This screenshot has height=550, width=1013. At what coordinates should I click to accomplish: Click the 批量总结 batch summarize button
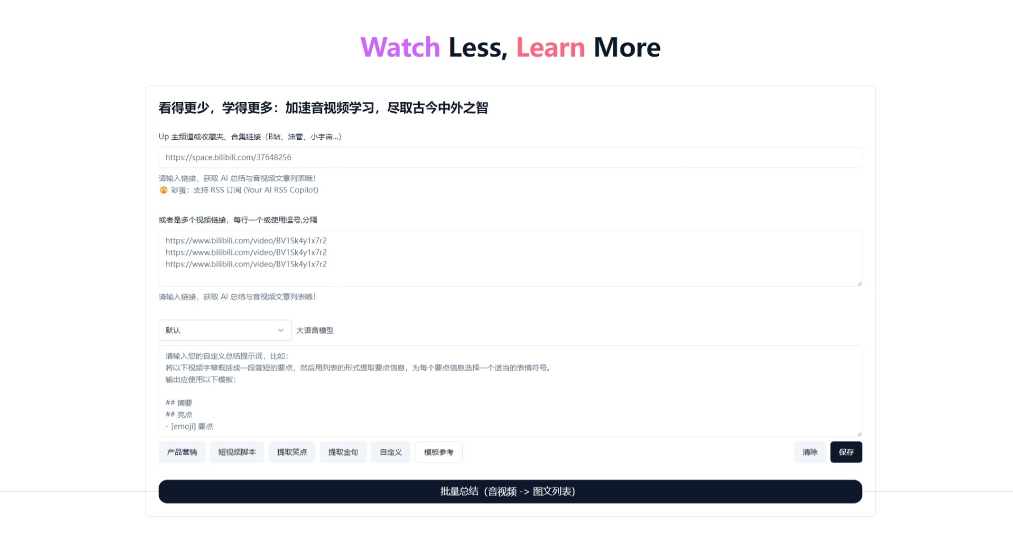[x=509, y=491]
